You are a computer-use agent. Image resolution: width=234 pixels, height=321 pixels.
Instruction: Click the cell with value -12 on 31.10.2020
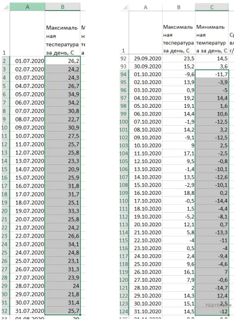[x=212, y=311]
